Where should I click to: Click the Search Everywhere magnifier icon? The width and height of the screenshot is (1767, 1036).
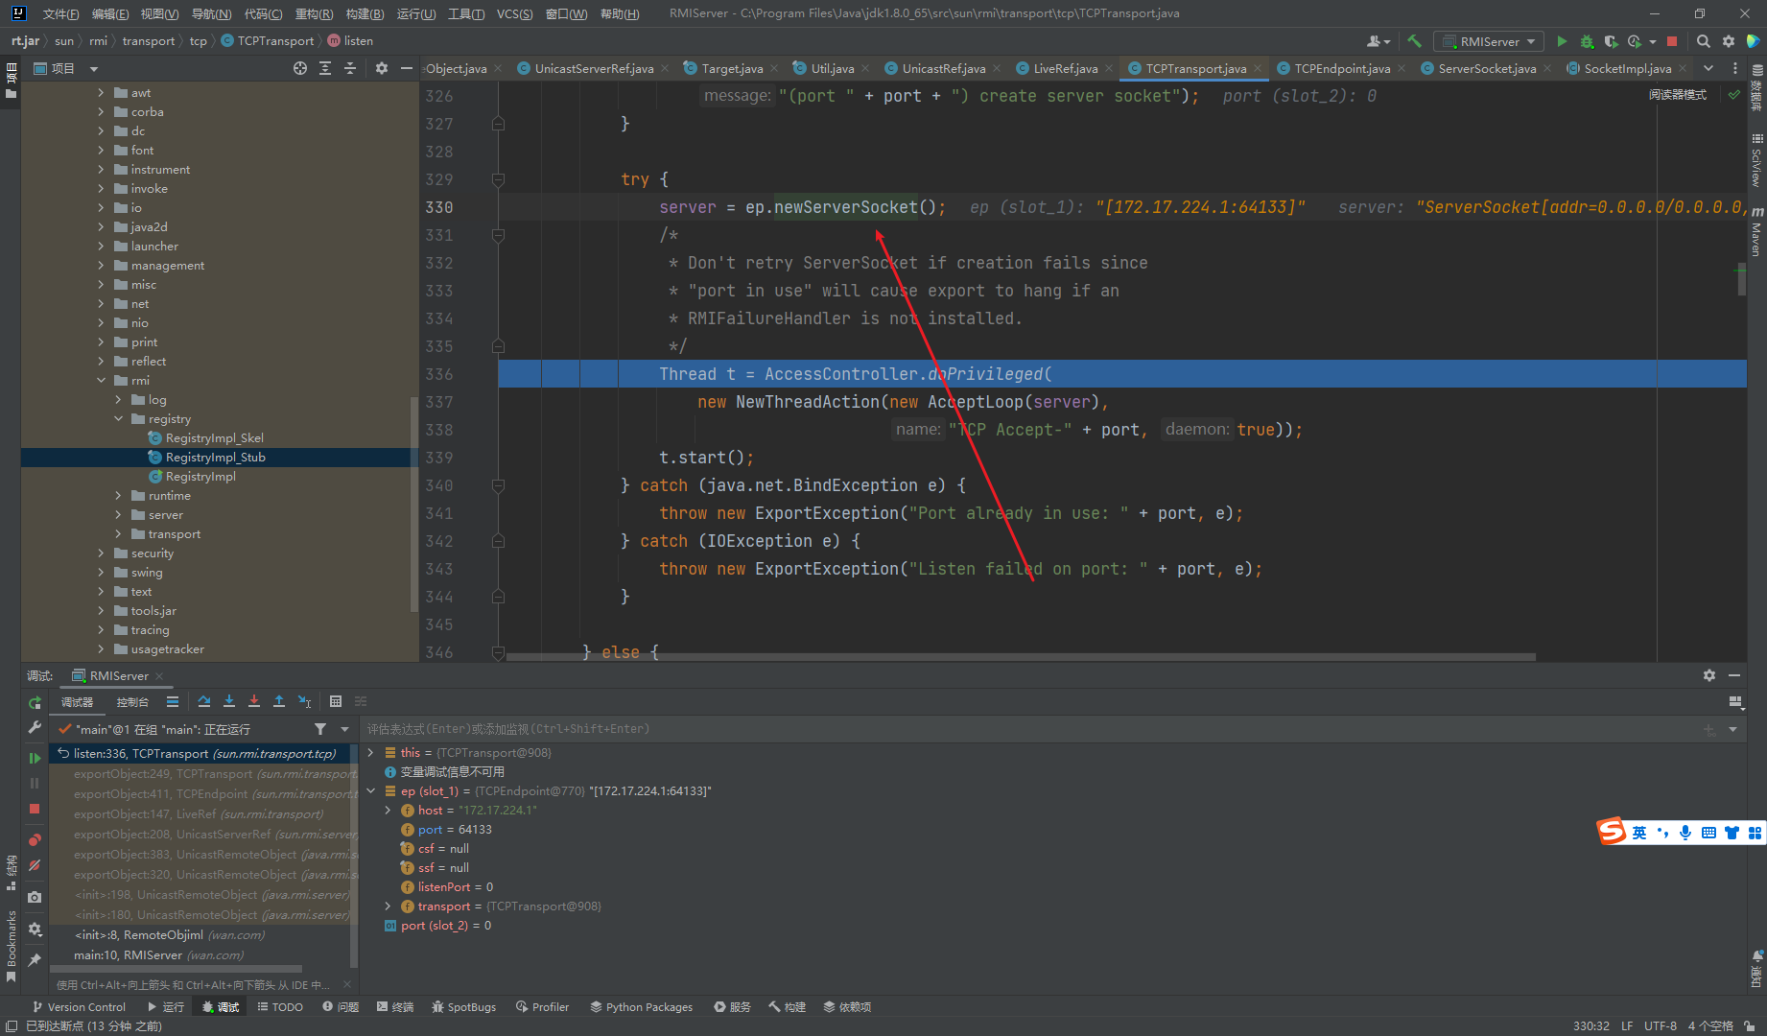1704,41
